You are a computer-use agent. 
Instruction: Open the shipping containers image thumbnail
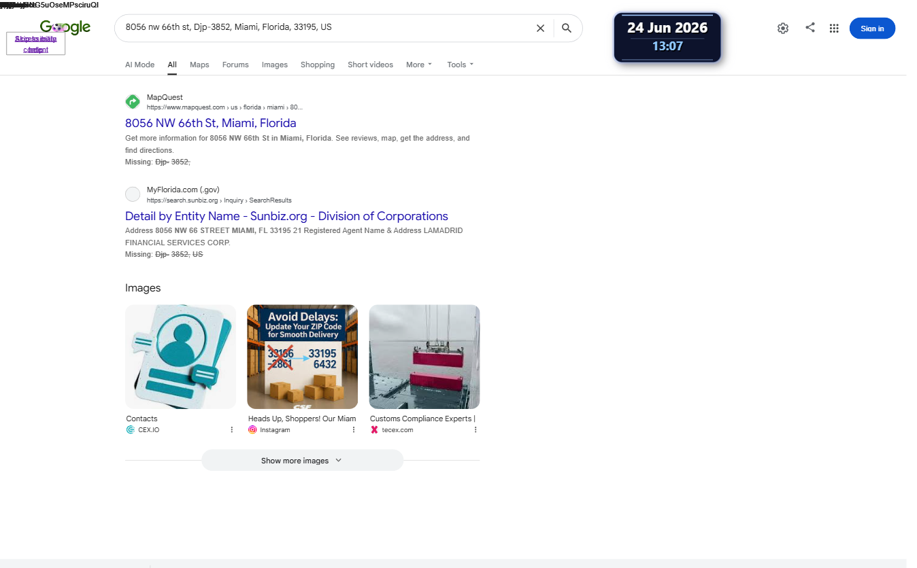point(424,357)
